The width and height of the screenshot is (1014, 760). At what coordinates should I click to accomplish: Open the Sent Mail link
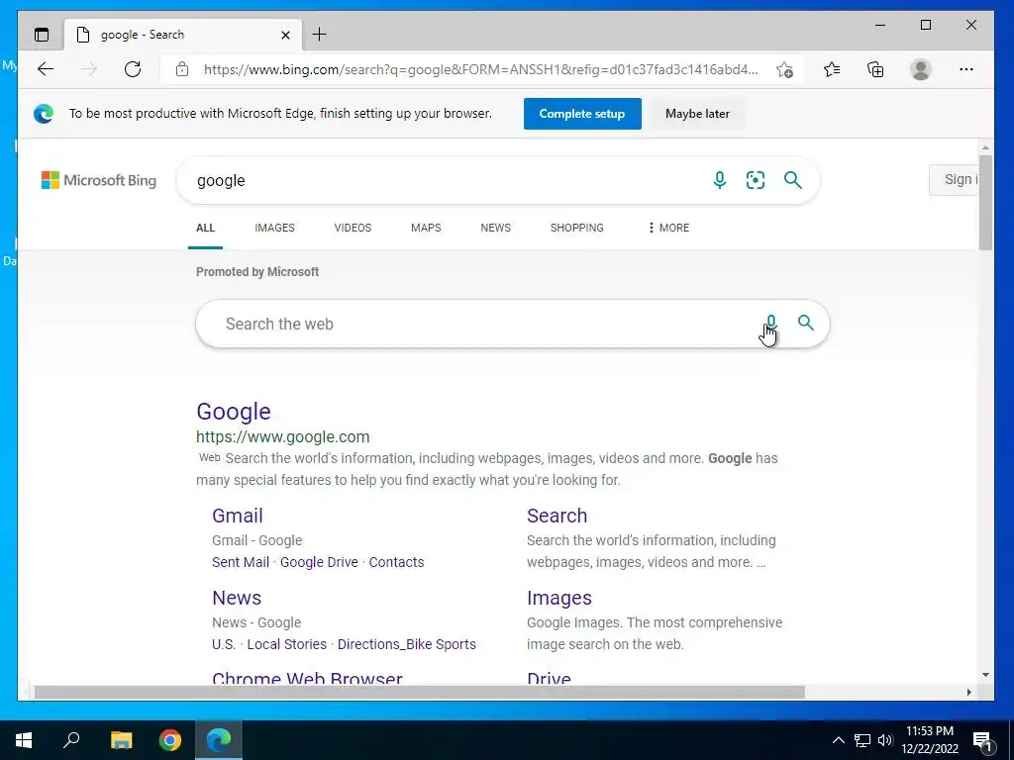pyautogui.click(x=241, y=562)
